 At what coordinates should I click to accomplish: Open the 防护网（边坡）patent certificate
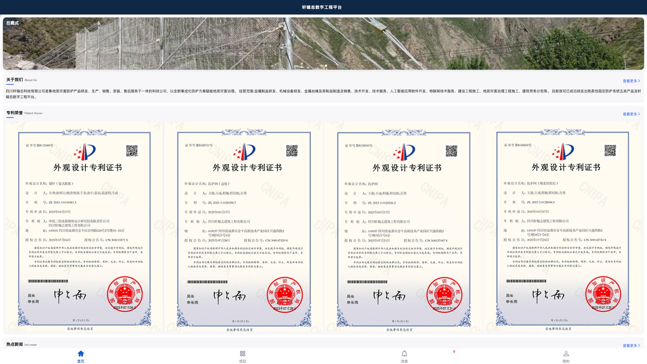(x=244, y=227)
